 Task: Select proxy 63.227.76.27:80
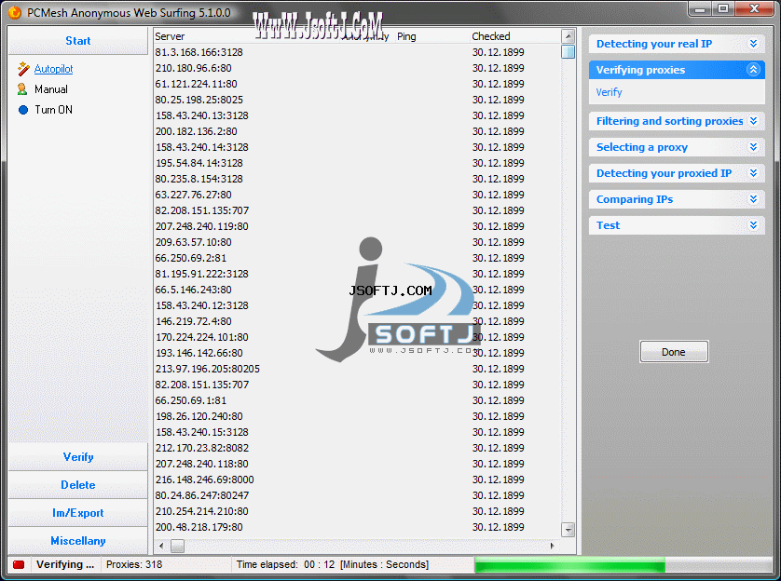click(193, 195)
